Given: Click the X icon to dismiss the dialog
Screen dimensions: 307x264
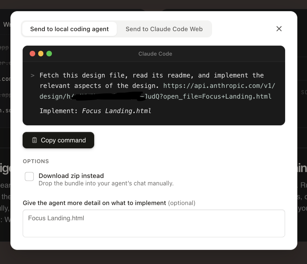Looking at the screenshot, I should (x=279, y=29).
